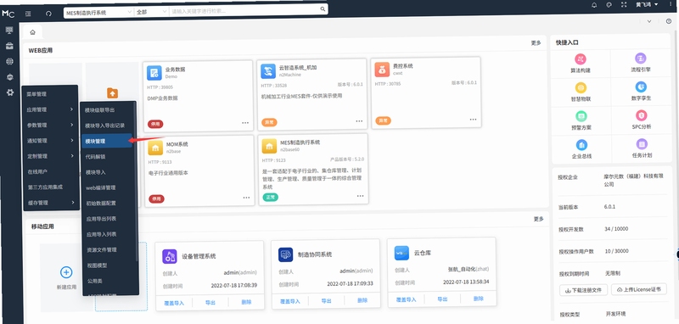Open the 黄飞鸿 user dropdown
This screenshot has width=679, height=324.
click(x=647, y=5)
